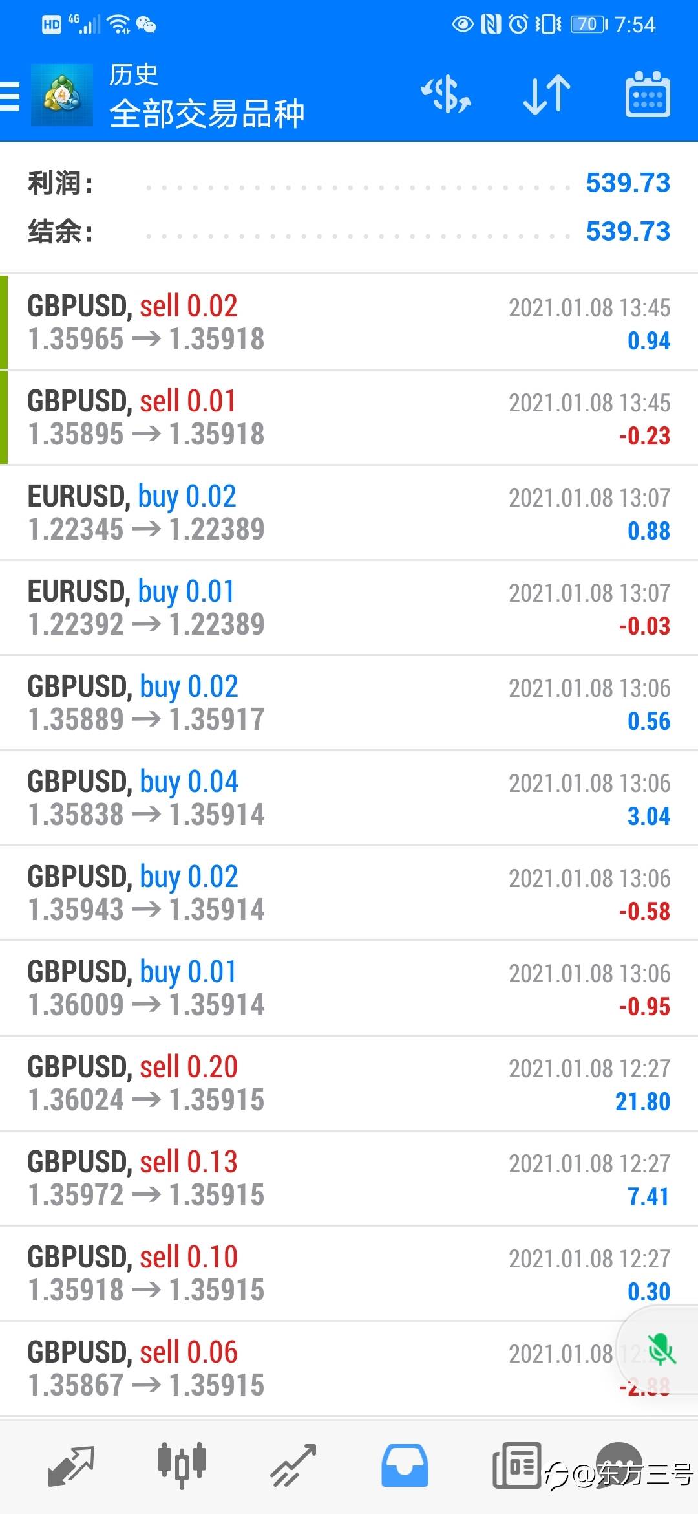
Task: Select the GBPUSD sell 0.02 trade
Action: click(x=349, y=322)
